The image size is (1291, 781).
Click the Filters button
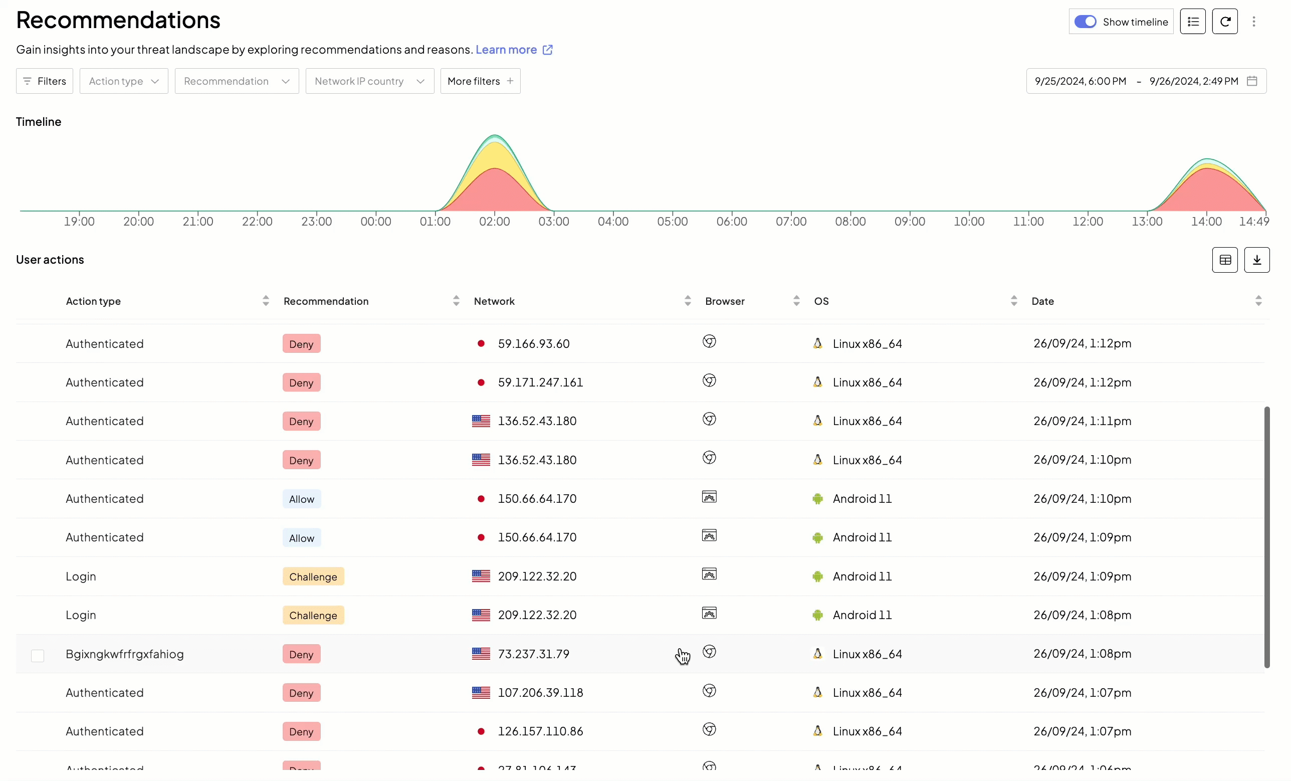pos(45,81)
